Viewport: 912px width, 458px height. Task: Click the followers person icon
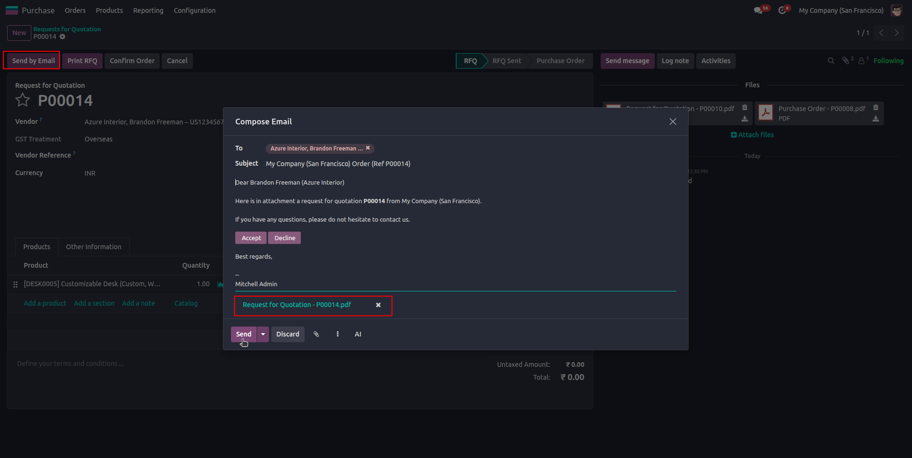point(861,61)
